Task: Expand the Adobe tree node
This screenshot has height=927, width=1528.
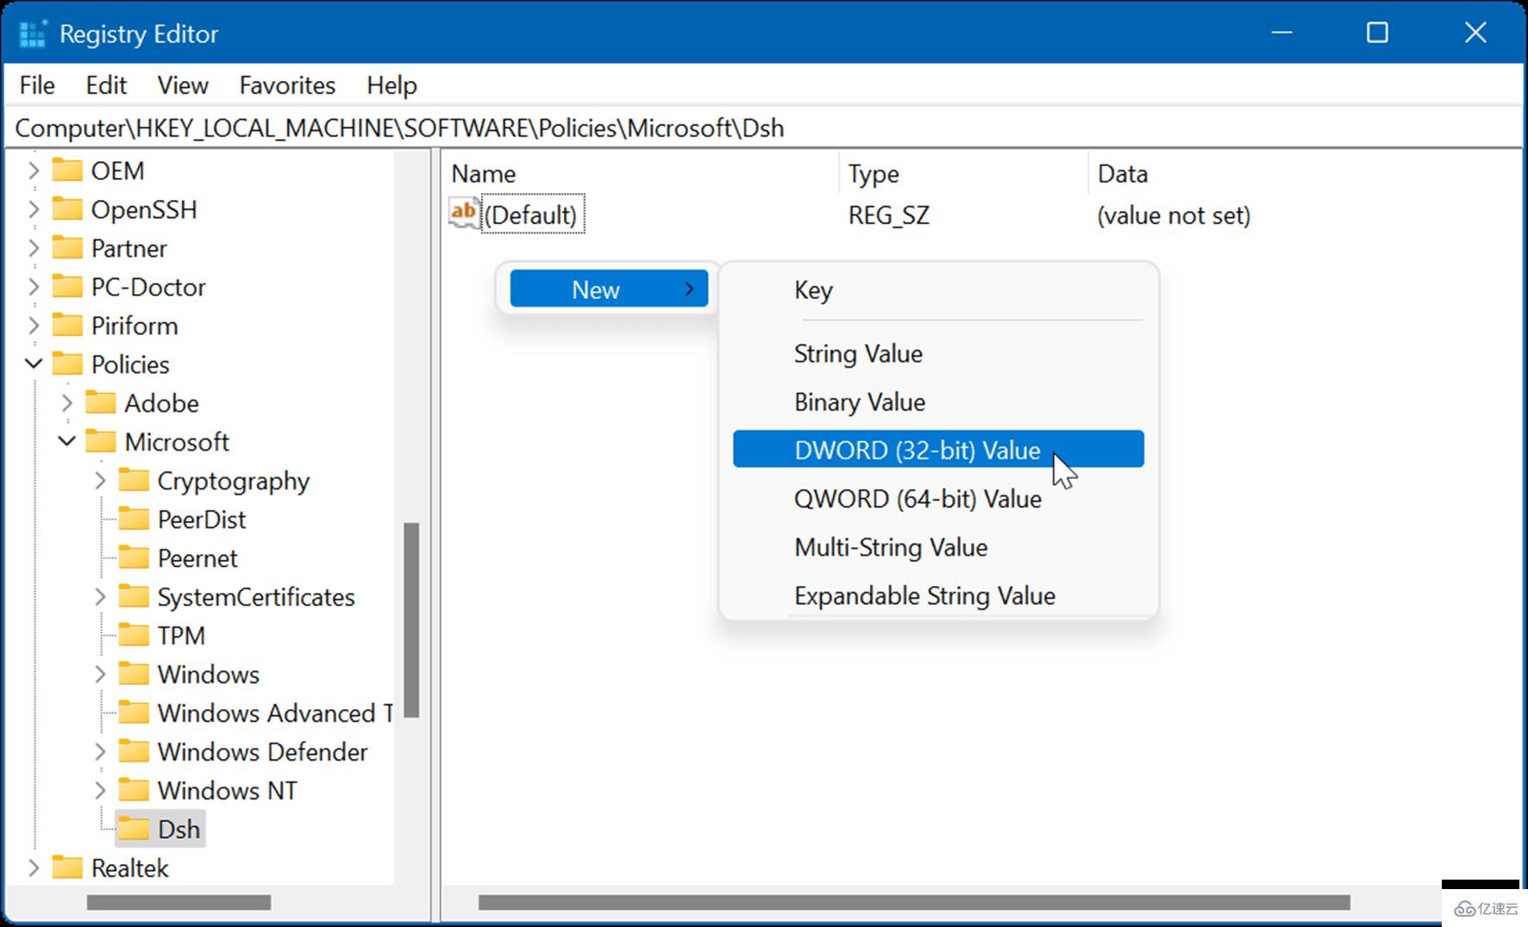Action: (x=66, y=403)
